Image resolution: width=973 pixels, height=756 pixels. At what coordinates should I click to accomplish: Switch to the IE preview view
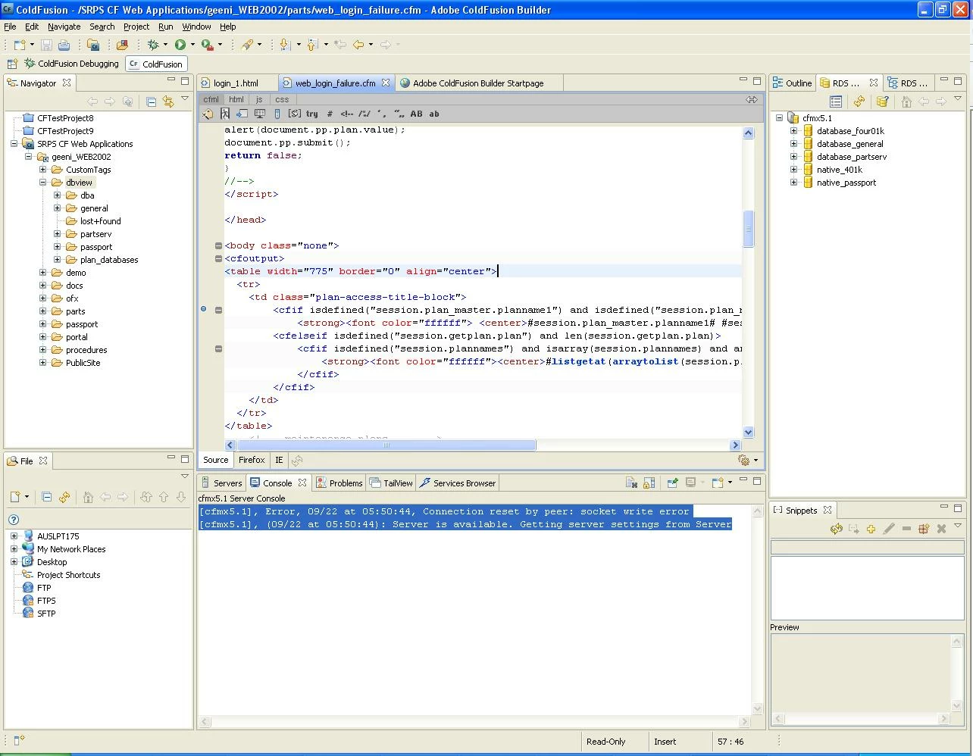pos(279,460)
